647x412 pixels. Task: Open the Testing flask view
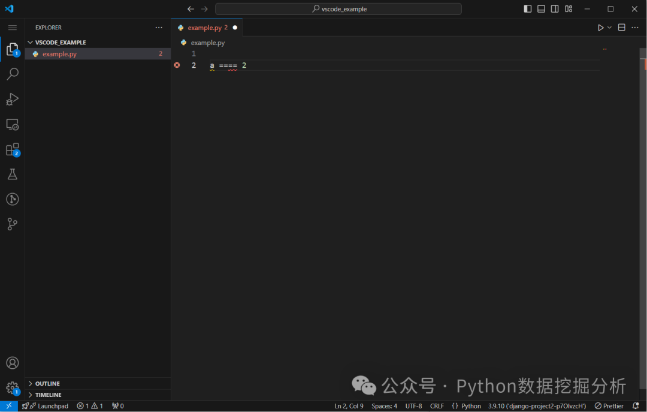coord(13,174)
